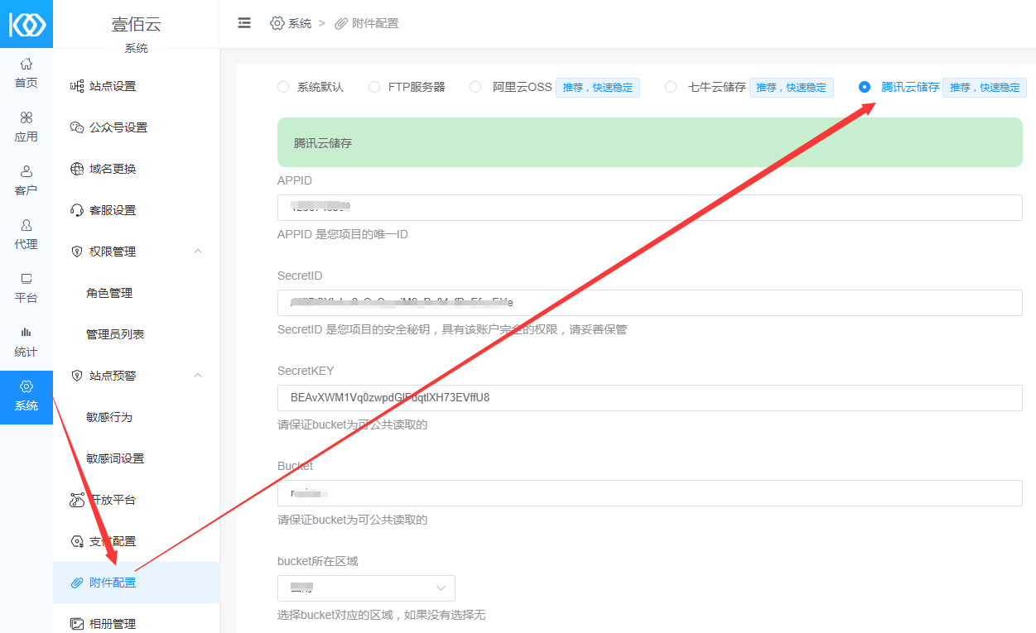Click the 站点预警 shield icon
The image size is (1036, 633).
pyautogui.click(x=77, y=376)
